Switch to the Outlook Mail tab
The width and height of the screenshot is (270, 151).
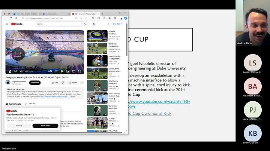pyautogui.click(x=26, y=14)
